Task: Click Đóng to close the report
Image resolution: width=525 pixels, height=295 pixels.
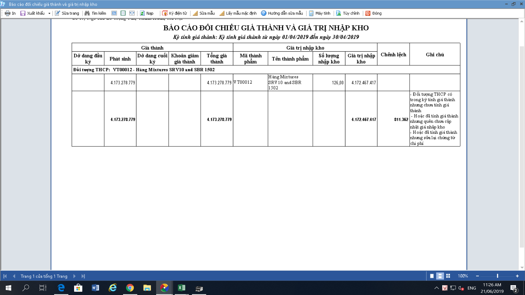Action: coord(374,13)
